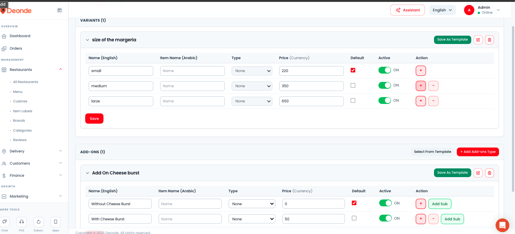Remove the medium variant row
The width and height of the screenshot is (515, 234).
click(x=433, y=86)
